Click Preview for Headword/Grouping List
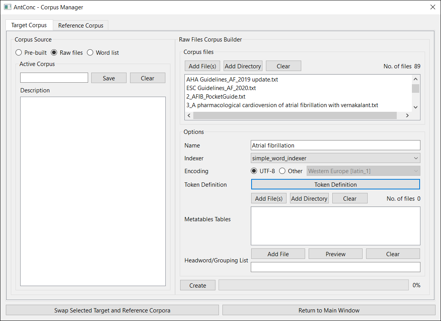441x321 pixels. (x=335, y=254)
